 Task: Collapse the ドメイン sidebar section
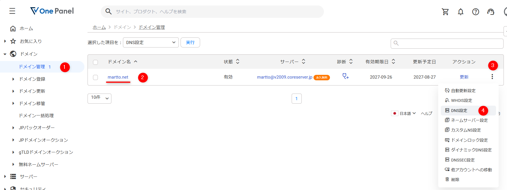tap(5, 54)
